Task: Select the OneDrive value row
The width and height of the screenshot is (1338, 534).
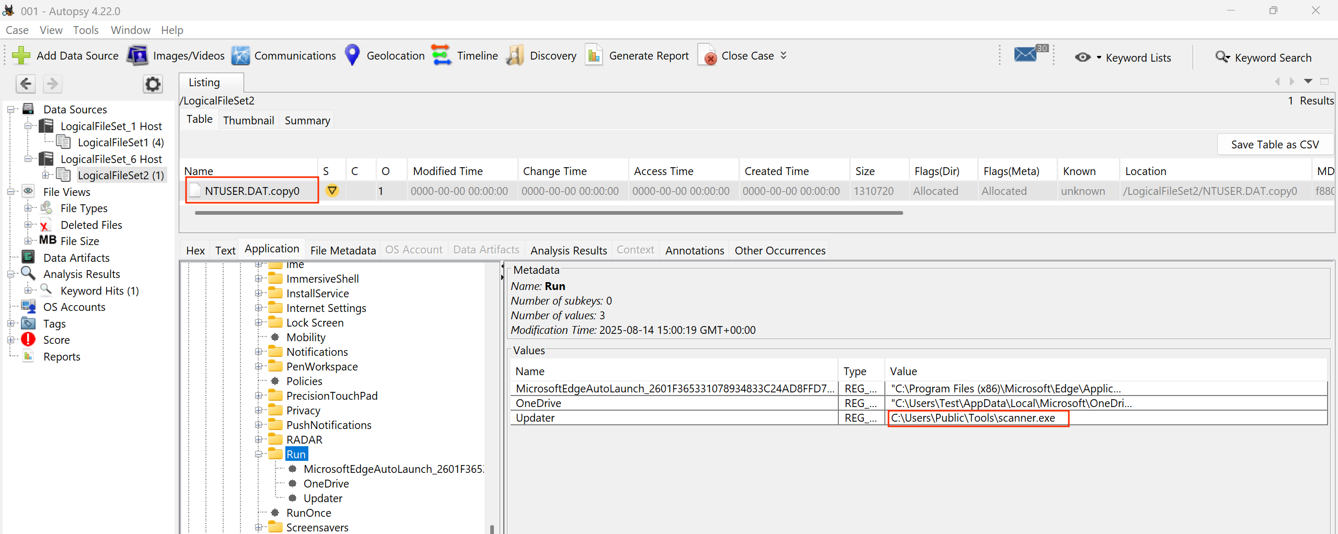Action: (919, 403)
